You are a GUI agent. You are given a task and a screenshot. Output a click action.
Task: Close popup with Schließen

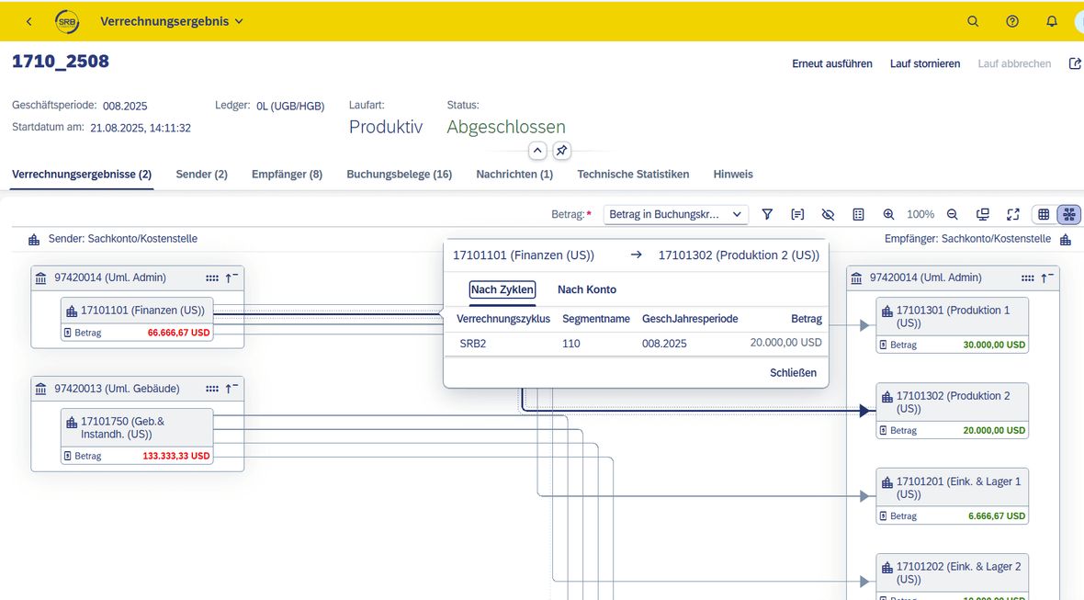point(793,372)
